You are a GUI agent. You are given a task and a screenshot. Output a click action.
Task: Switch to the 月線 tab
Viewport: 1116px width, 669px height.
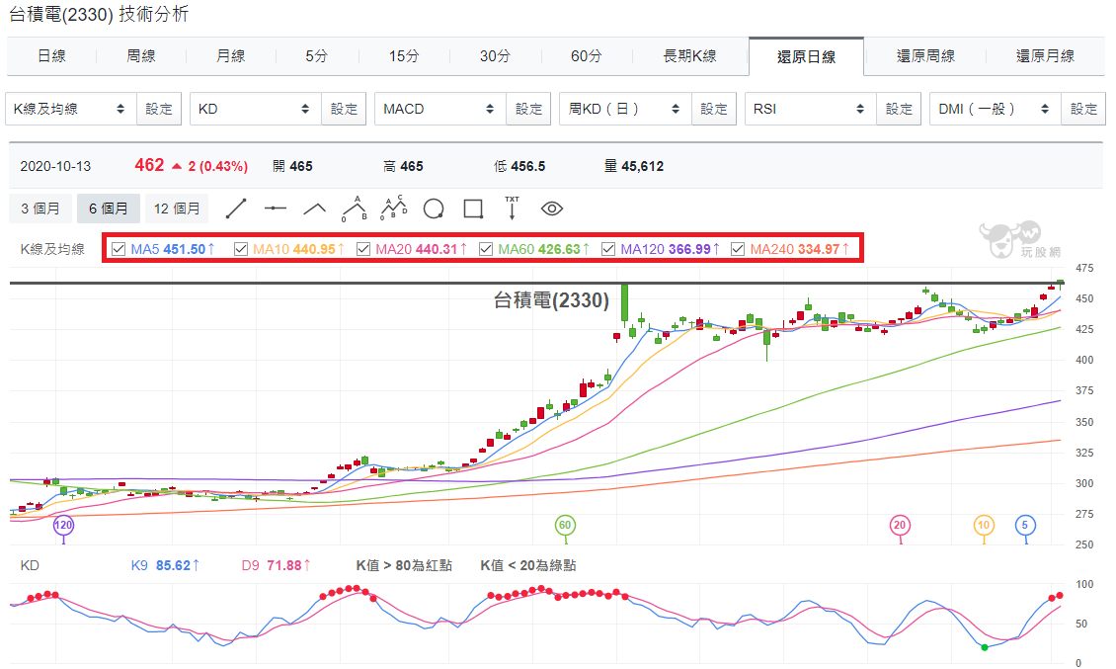[x=230, y=55]
